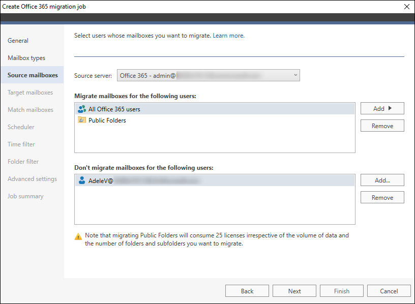Click the AdeleV user avatar icon
Viewport: 415px width, 304px height.
(81, 180)
